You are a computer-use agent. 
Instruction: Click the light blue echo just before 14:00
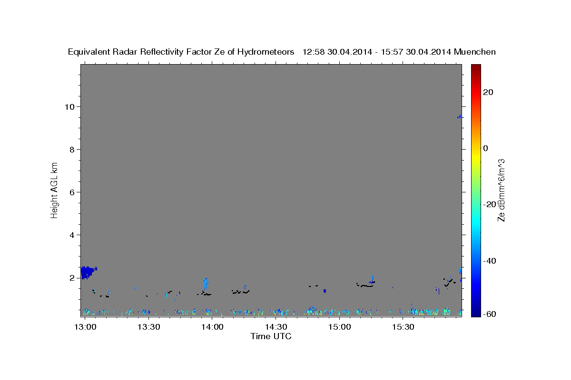click(206, 284)
